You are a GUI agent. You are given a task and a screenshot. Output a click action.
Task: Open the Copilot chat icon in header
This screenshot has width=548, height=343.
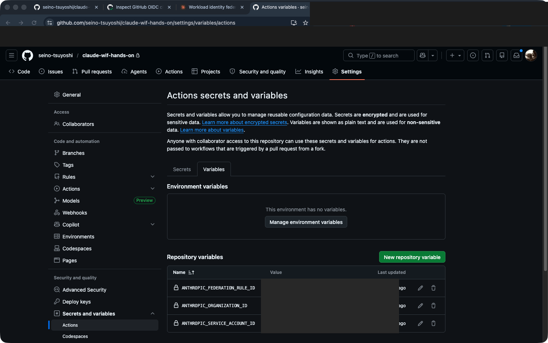point(423,55)
